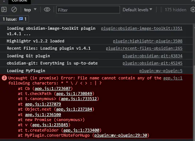195x141 pixels.
Task: Select 'at new Promise (<anonymous>)' stack line
Action: pyautogui.click(x=51, y=120)
